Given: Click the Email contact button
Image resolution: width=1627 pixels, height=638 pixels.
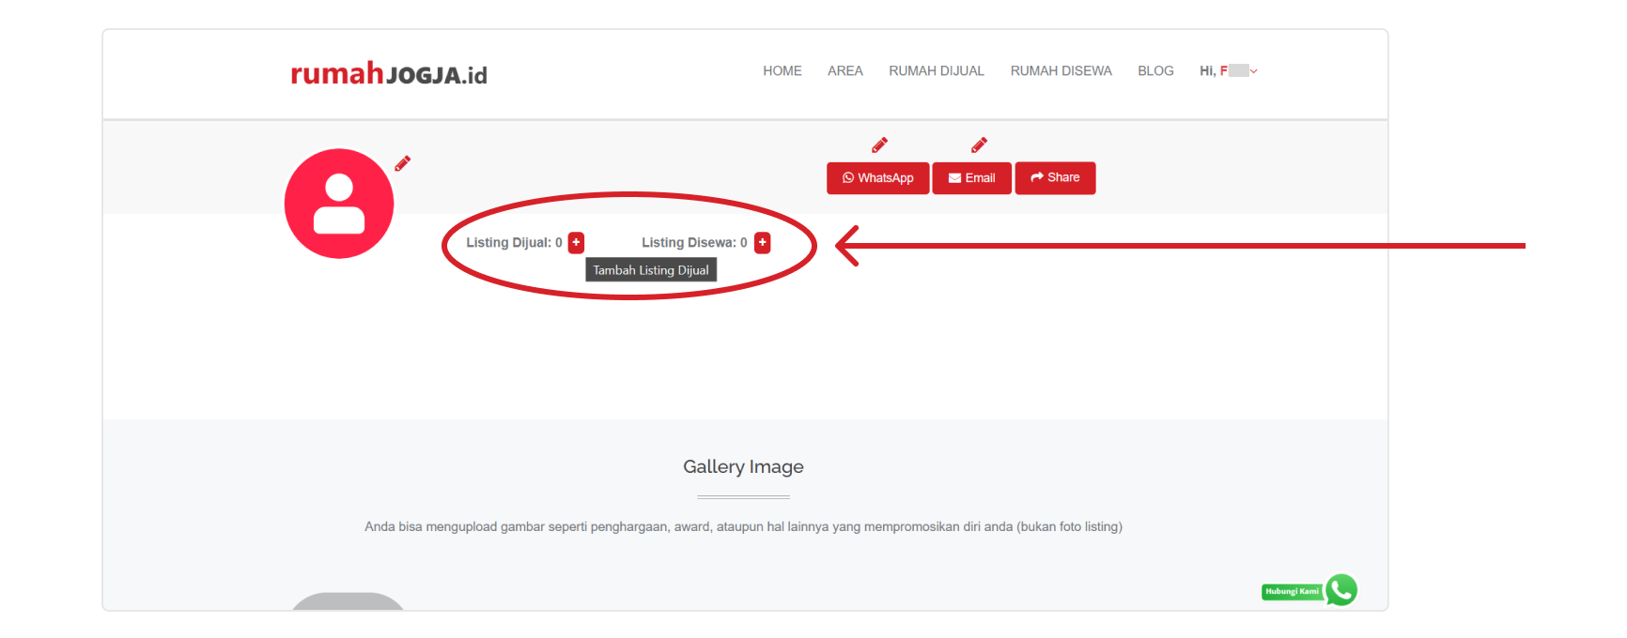Looking at the screenshot, I should click(x=971, y=178).
